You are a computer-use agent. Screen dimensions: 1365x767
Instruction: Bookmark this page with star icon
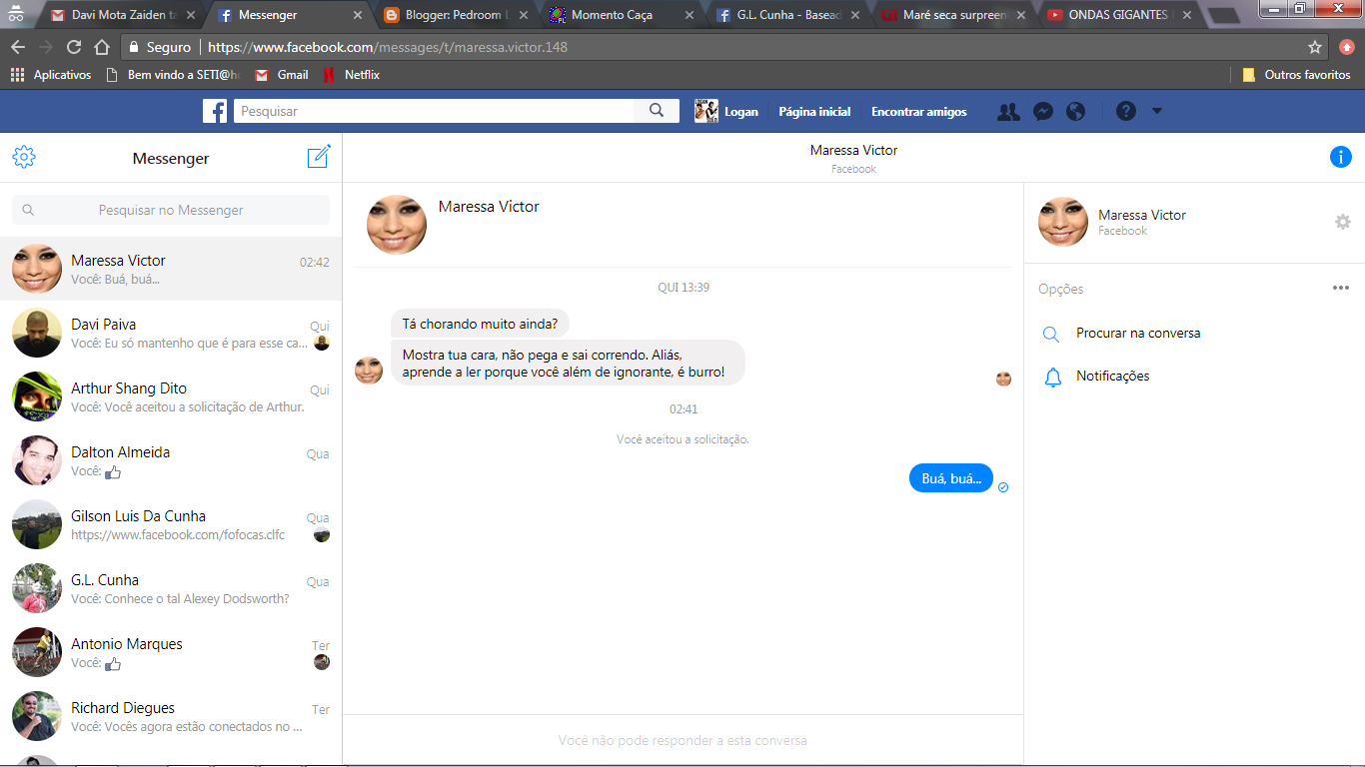[1315, 47]
